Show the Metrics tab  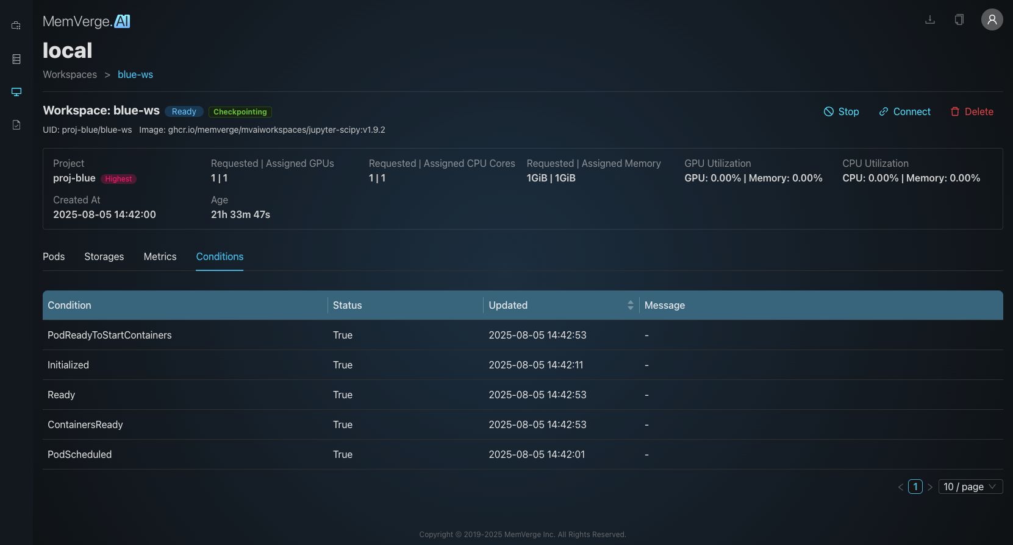pos(160,256)
